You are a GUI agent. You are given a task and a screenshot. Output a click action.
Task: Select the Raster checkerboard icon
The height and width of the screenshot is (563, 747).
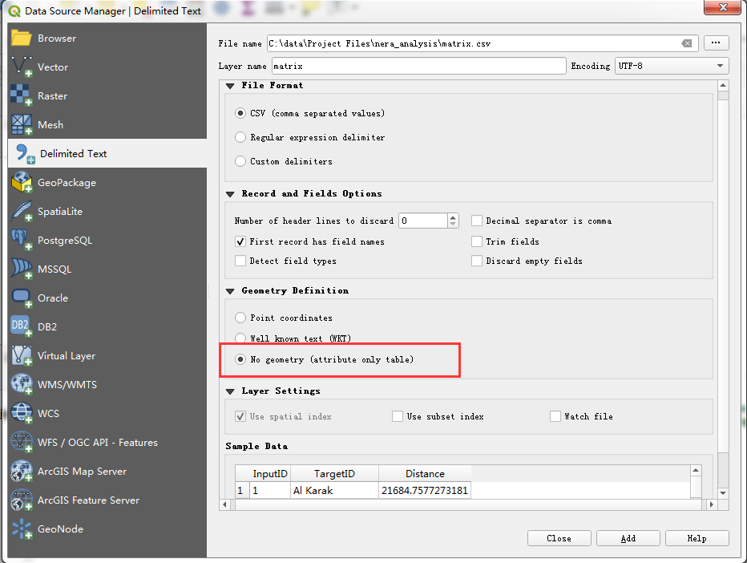pos(21,95)
